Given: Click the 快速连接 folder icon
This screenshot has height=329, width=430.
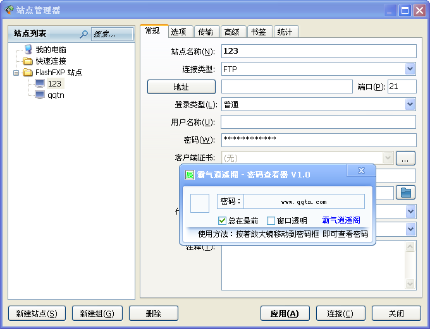Looking at the screenshot, I should point(28,61).
